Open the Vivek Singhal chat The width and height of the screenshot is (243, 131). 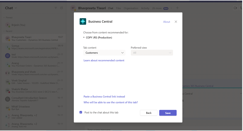34,82
